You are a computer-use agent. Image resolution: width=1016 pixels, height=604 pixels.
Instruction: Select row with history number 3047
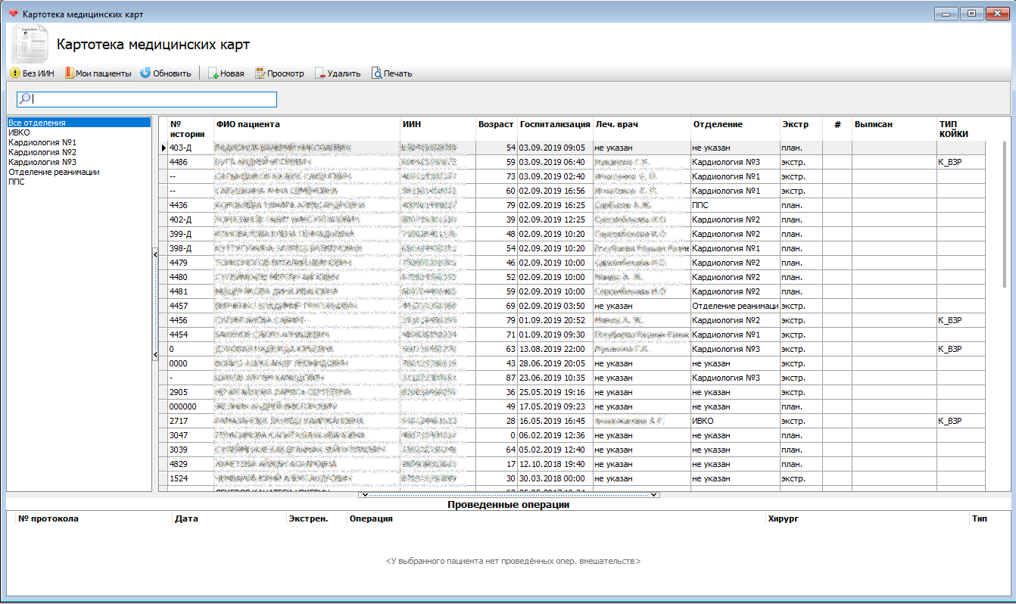572,435
